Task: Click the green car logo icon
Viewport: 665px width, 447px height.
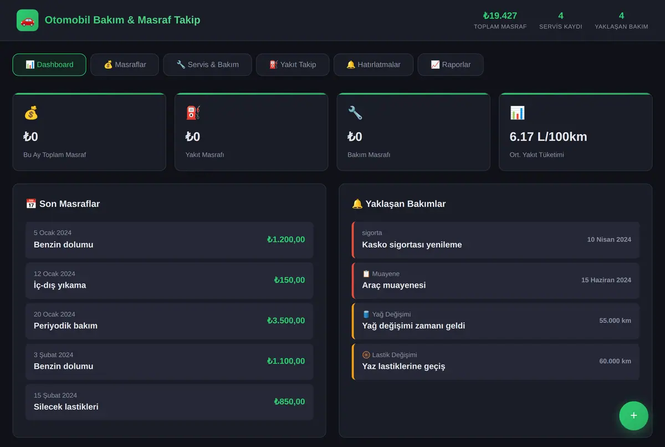Action: tap(28, 21)
